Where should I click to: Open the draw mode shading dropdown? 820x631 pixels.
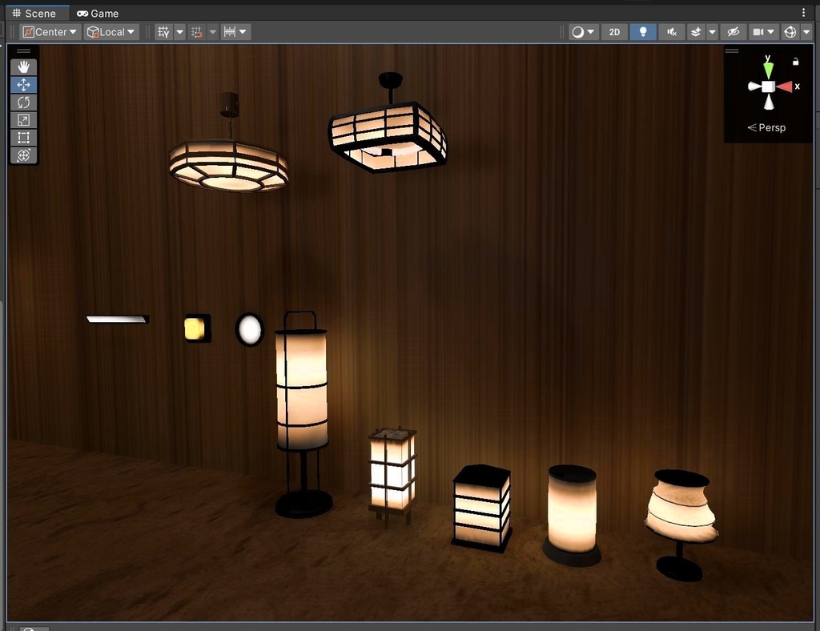(x=583, y=32)
